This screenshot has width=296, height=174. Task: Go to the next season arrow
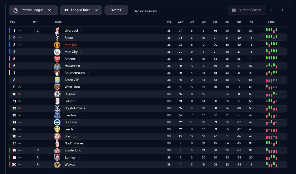282,10
